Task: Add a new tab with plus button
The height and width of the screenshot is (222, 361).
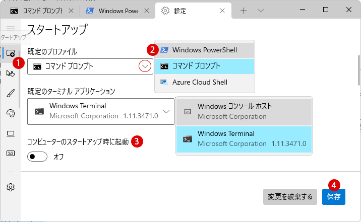Action: click(244, 11)
